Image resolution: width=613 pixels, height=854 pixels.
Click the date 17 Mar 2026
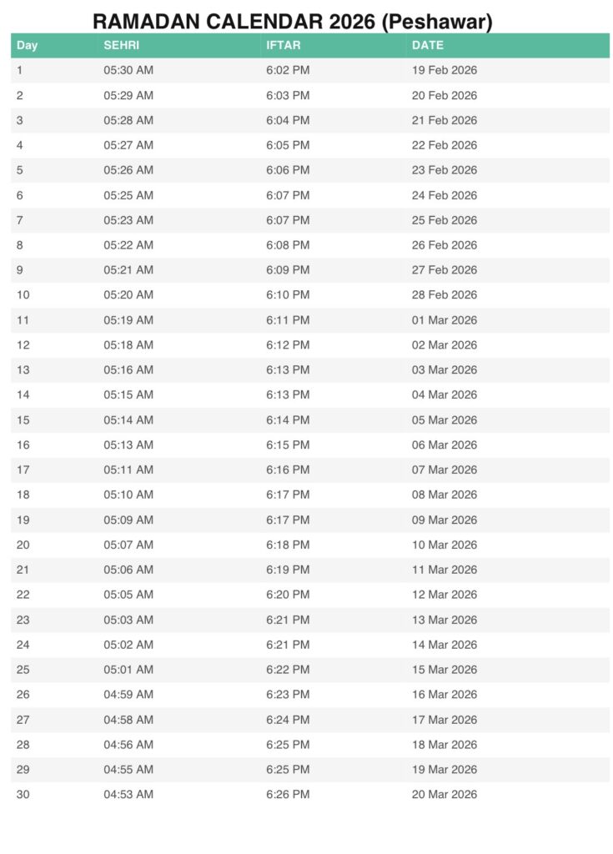[x=445, y=720]
